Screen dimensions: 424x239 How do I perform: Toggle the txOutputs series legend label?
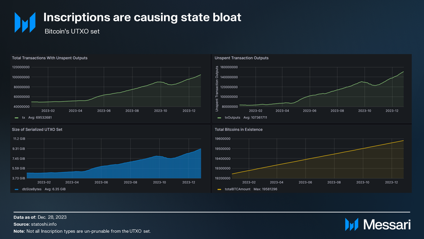click(x=232, y=118)
